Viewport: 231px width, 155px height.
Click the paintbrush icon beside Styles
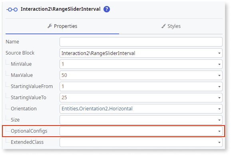(163, 26)
